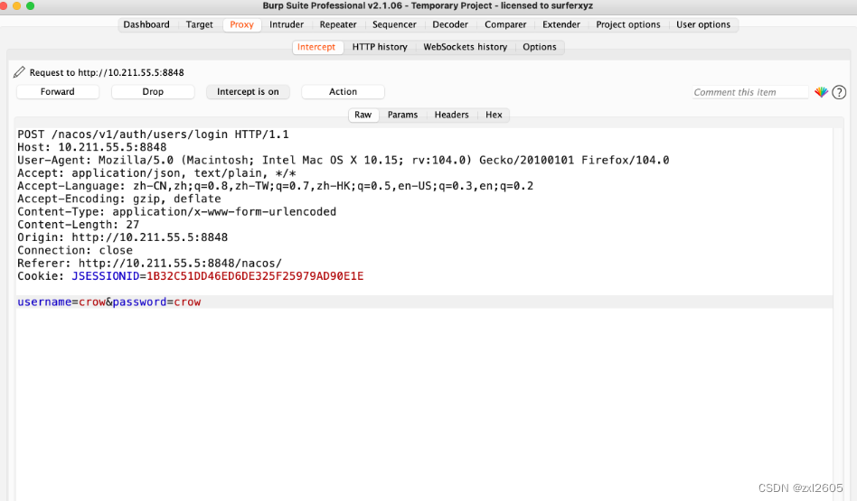
Task: Click the Origin header line
Action: click(x=122, y=237)
